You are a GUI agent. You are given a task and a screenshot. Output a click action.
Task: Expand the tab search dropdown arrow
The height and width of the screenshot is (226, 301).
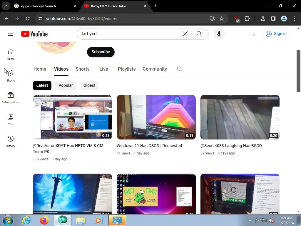6,6
